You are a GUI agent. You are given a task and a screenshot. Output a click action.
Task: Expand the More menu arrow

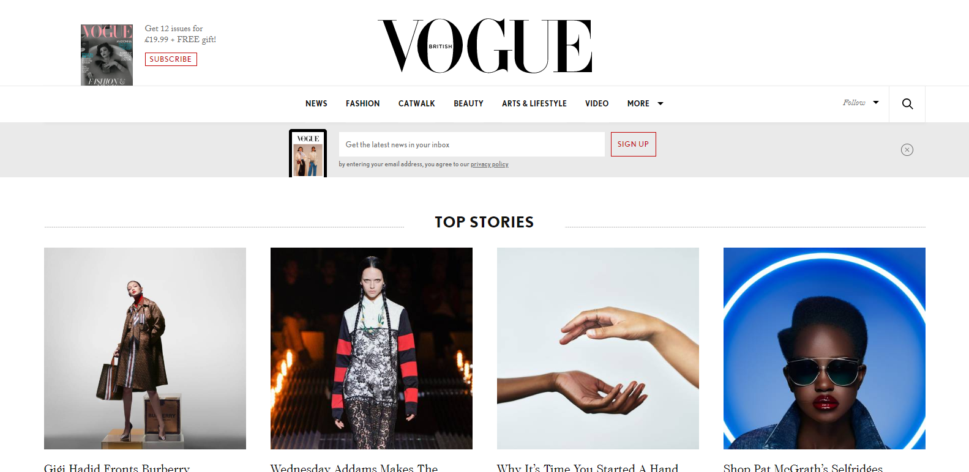tap(660, 104)
